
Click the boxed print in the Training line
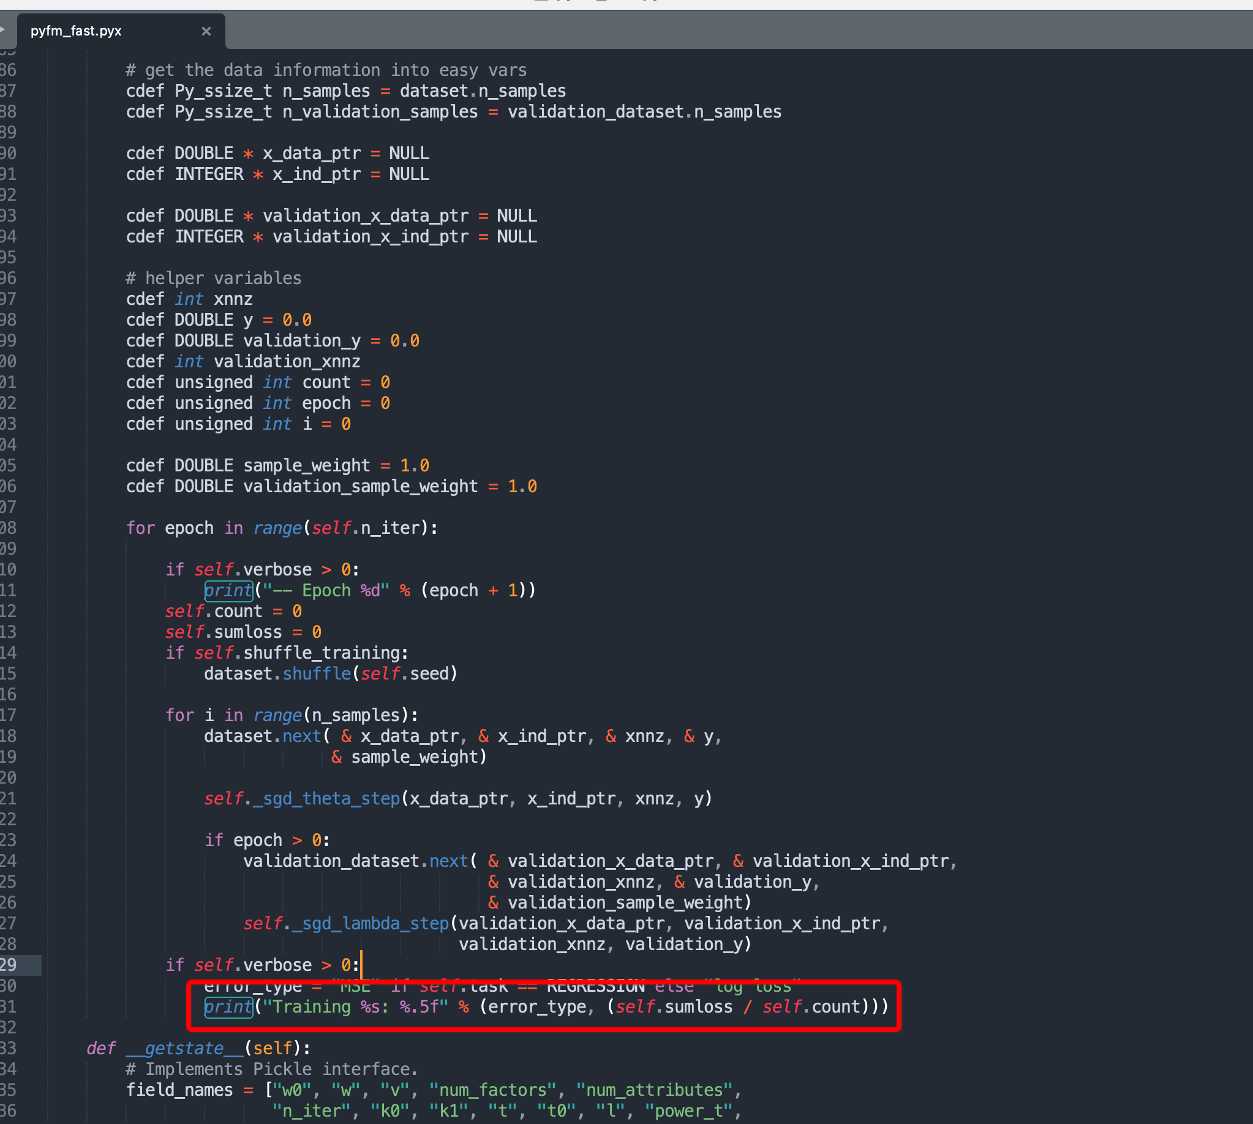coord(228,1006)
